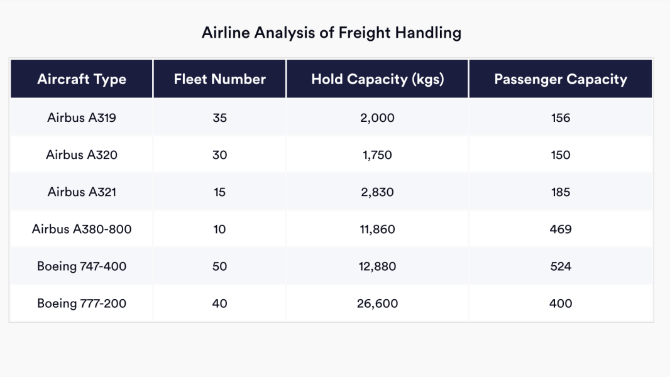Select the Passenger Capacity column header
The height and width of the screenshot is (377, 670).
561,79
